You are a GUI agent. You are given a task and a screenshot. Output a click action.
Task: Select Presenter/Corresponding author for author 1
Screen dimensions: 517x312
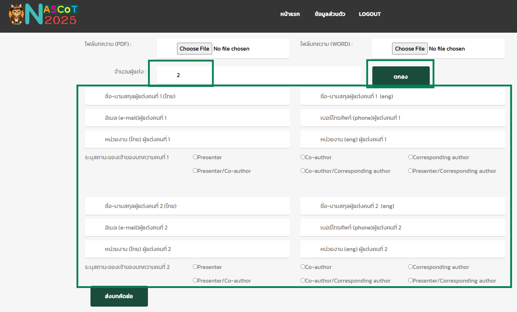(410, 171)
